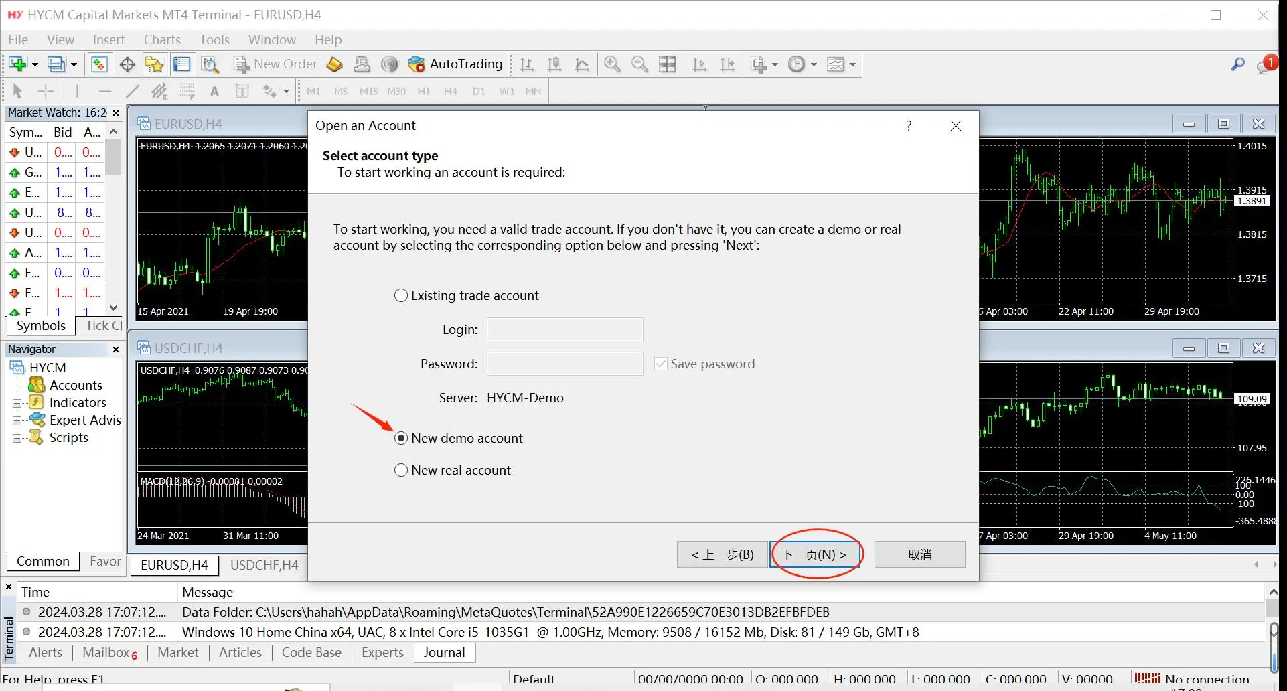Viewport: 1287px width, 691px height.
Task: Toggle the auto scroll chart icon
Action: 700,64
